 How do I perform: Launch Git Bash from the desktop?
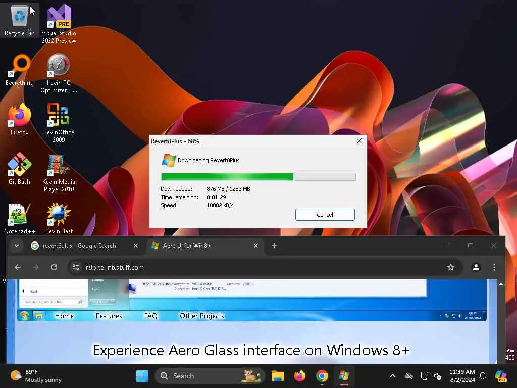20,169
